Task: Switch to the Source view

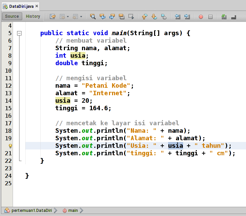Action: pos(12,16)
